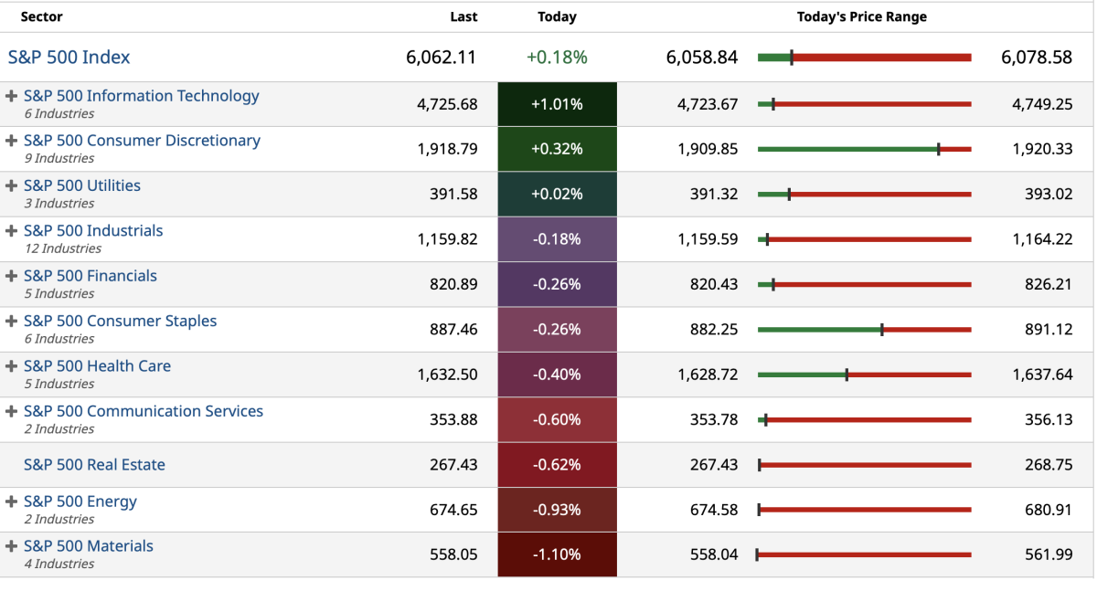Image resolution: width=1097 pixels, height=591 pixels.
Task: Expand the S&P 500 Information Technology row
Action: coord(12,96)
